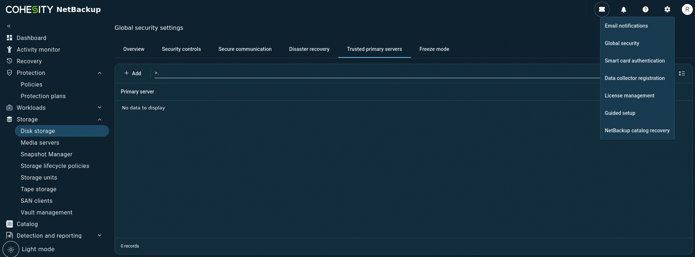
Task: Open Guided setup from the menu
Action: pos(637,113)
